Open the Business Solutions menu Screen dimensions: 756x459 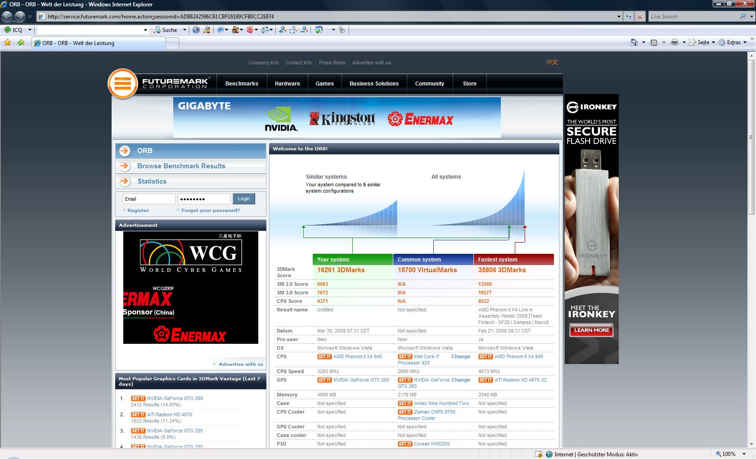click(374, 84)
